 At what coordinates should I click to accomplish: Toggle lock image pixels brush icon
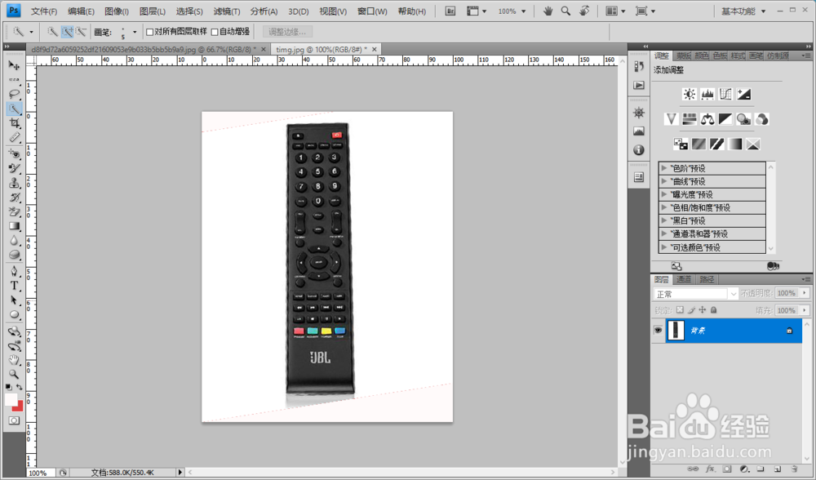click(x=691, y=310)
